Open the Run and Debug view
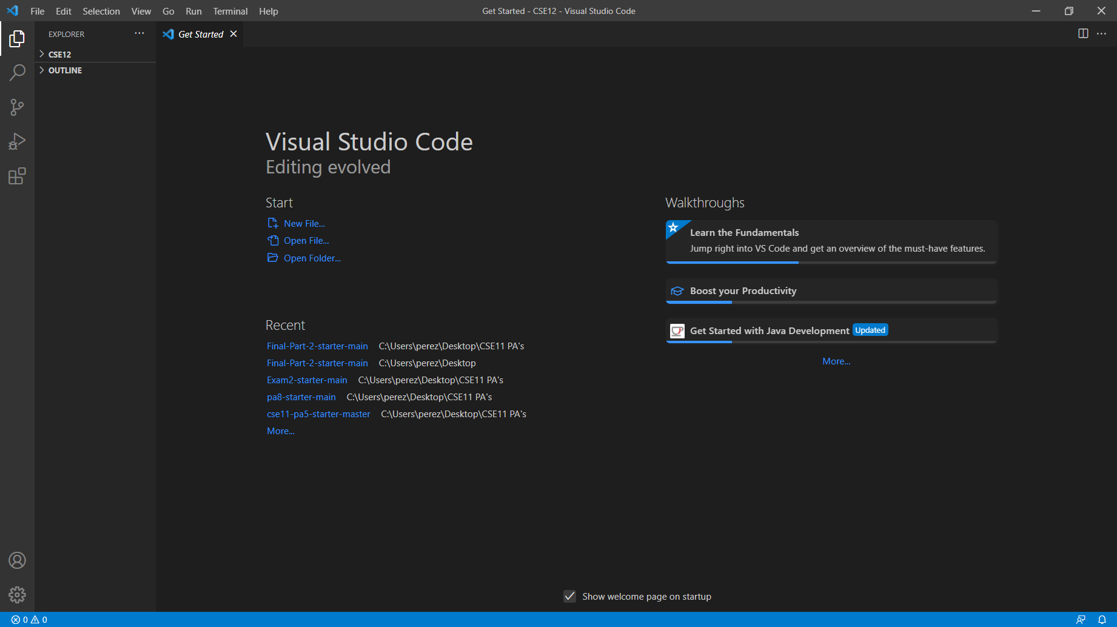Screen dimensions: 1117x627 (x=17, y=142)
